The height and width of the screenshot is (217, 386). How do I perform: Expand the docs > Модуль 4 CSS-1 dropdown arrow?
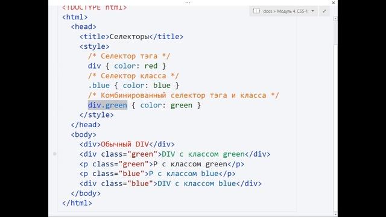point(312,11)
